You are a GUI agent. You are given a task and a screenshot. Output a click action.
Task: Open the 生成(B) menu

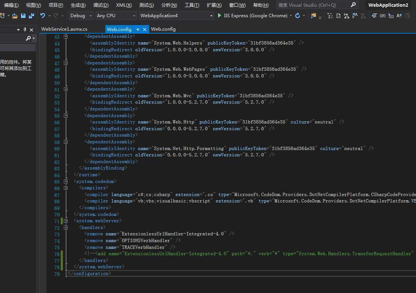click(x=78, y=5)
